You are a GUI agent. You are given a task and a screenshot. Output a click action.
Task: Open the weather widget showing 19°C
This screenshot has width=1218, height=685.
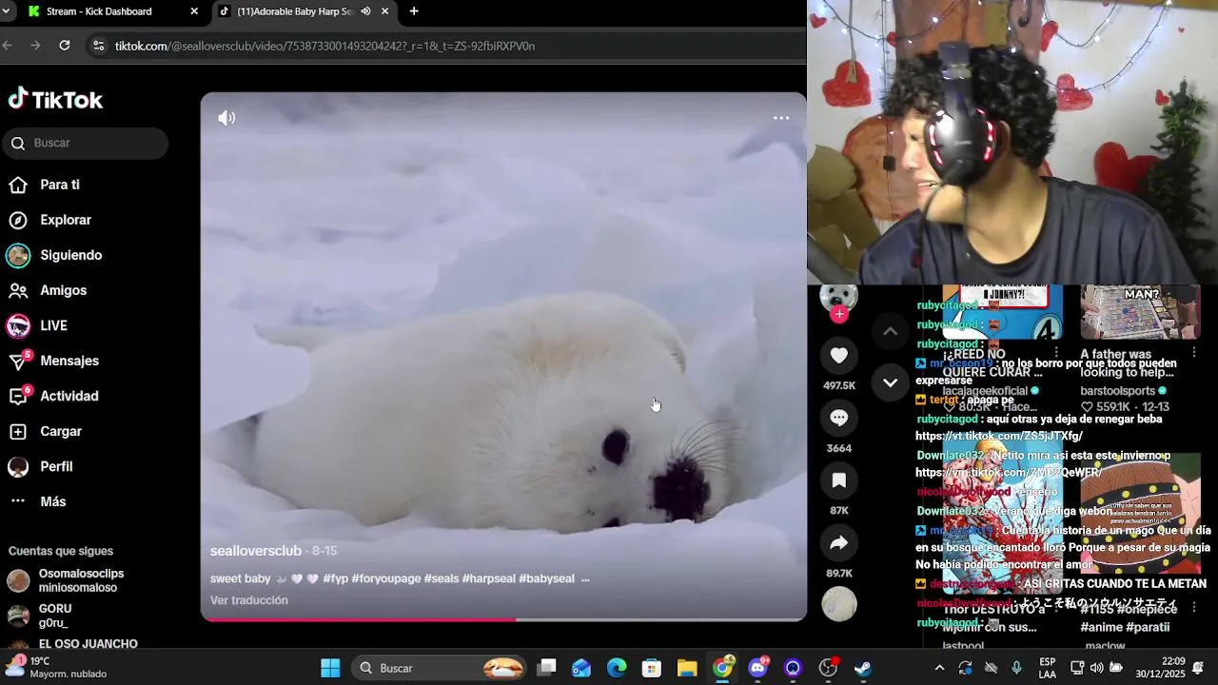55,668
